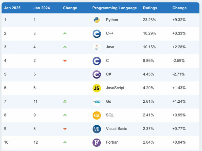The width and height of the screenshot is (202, 151).
Task: Click the +1.24% change value
Action: pos(179,101)
